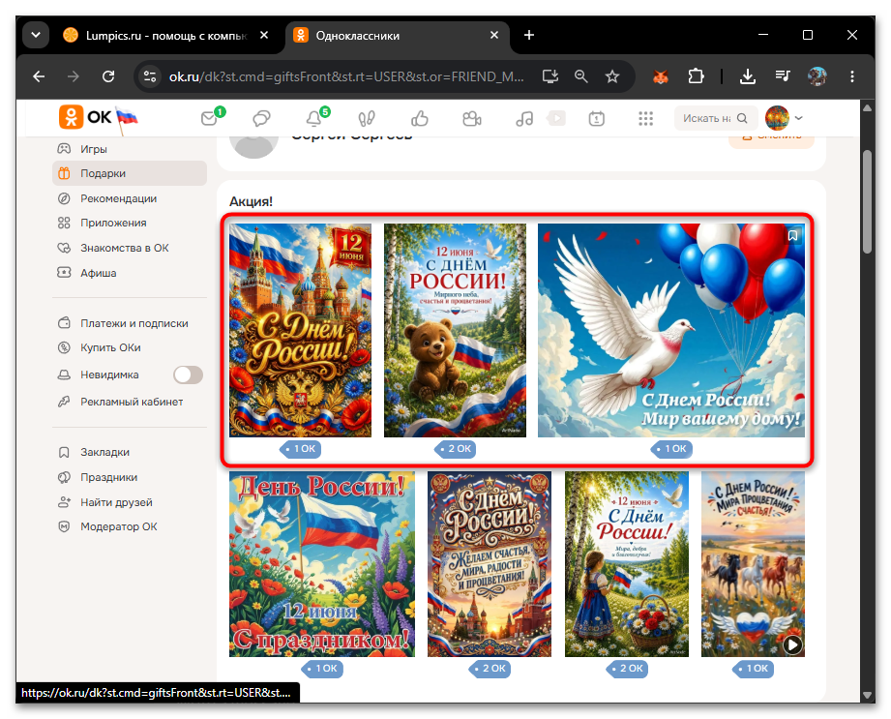This screenshot has width=891, height=719.
Task: Click the page vertical scrollbar thumb
Action: point(867,201)
